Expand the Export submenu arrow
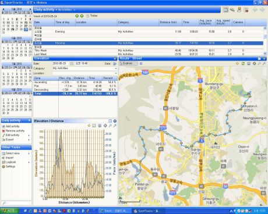 tap(29, 140)
